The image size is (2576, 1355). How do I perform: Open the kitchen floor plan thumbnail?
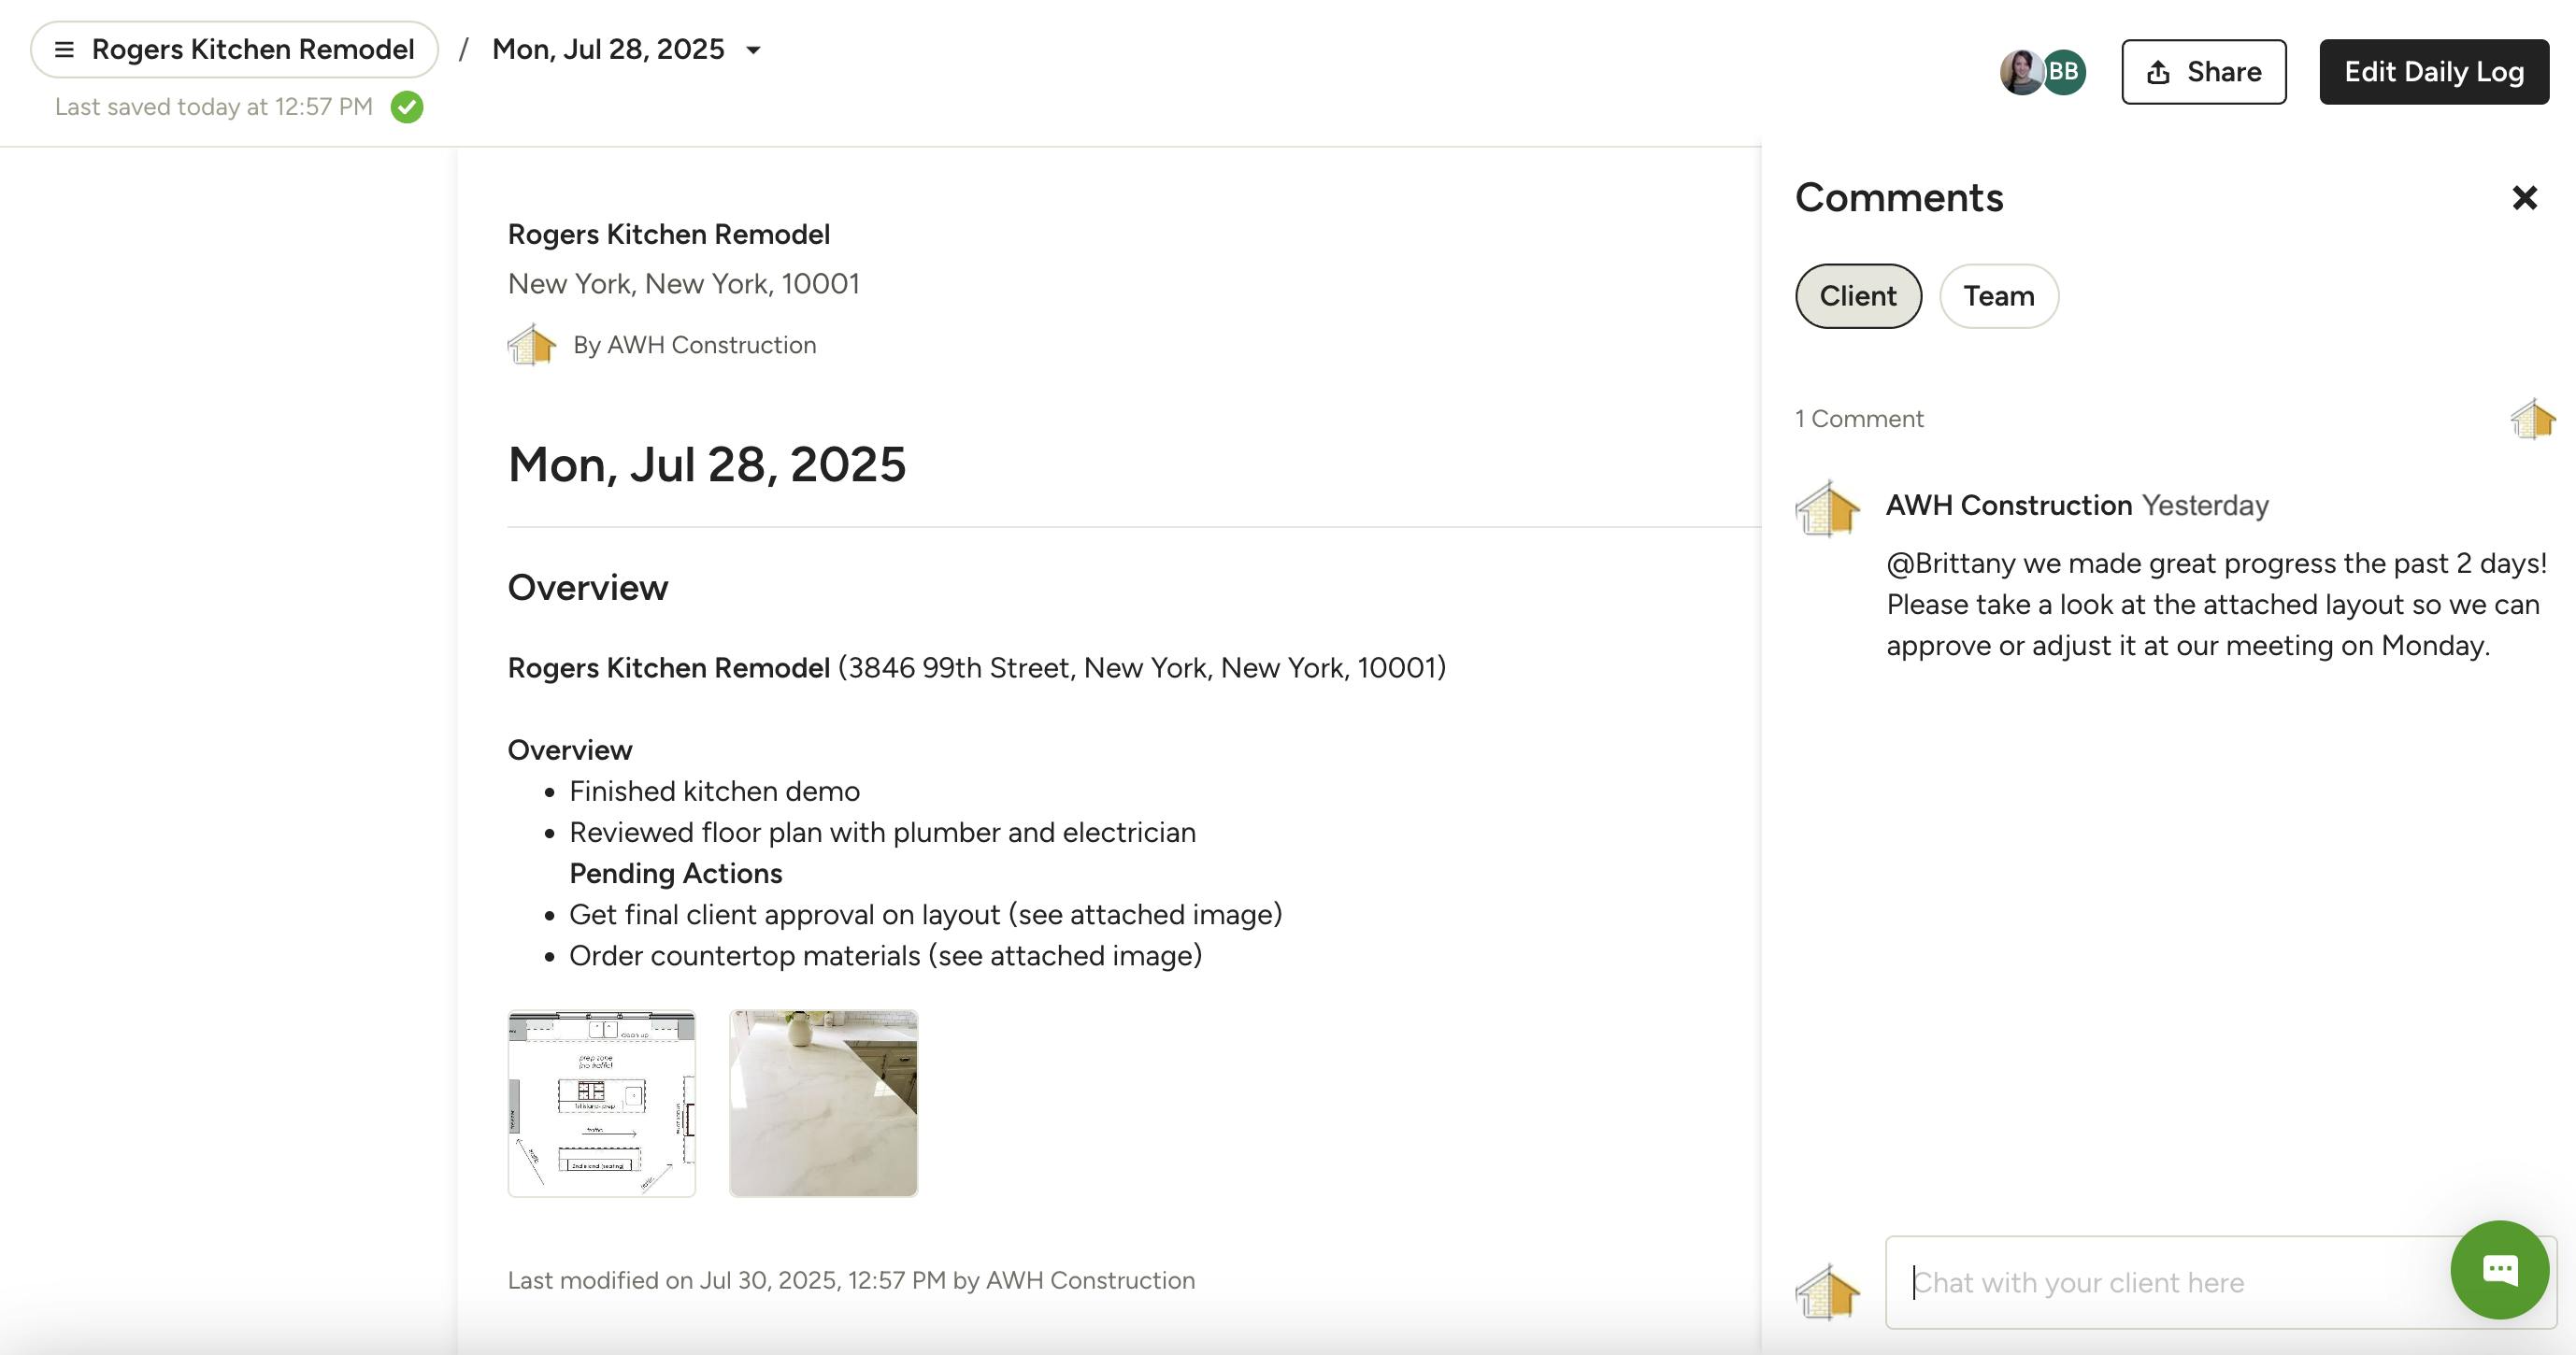point(601,1103)
